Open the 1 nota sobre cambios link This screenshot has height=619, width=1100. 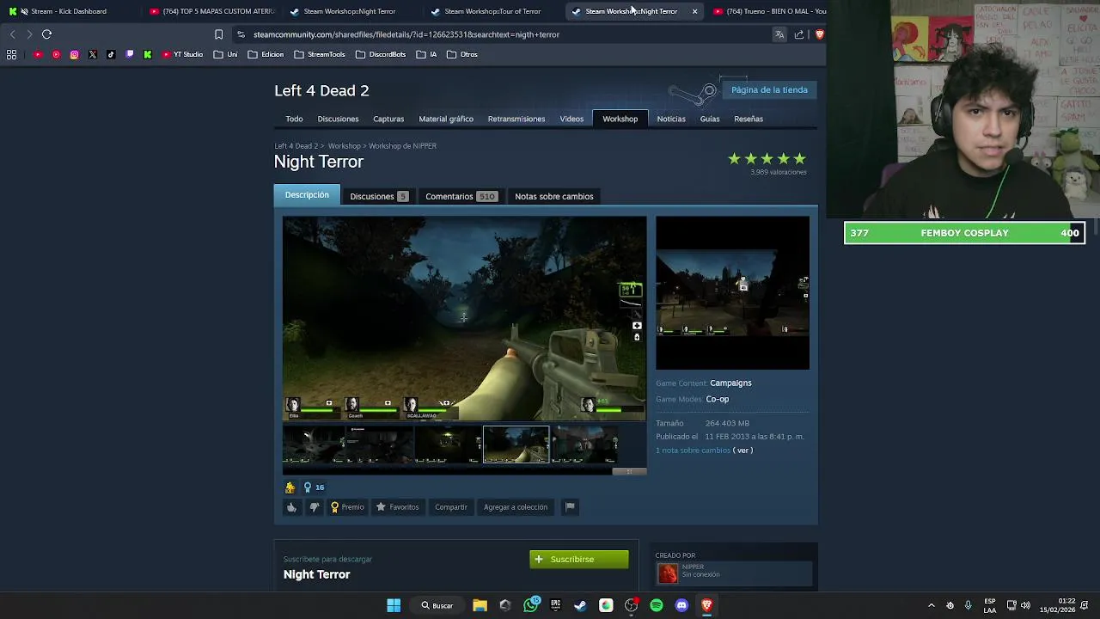pos(693,450)
